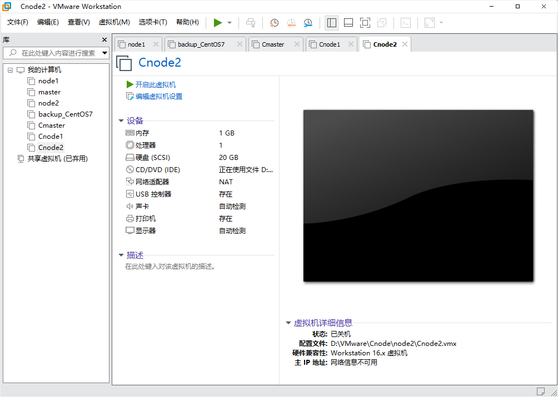Click the send Ctrl+Alt+Del toolbar icon

[251, 23]
